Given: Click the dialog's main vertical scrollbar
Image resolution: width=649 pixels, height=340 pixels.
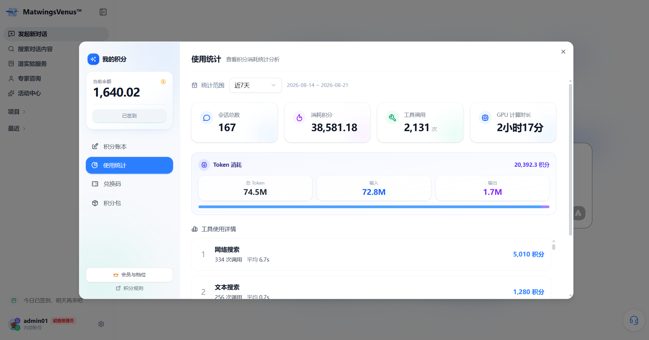Looking at the screenshot, I should click(570, 159).
